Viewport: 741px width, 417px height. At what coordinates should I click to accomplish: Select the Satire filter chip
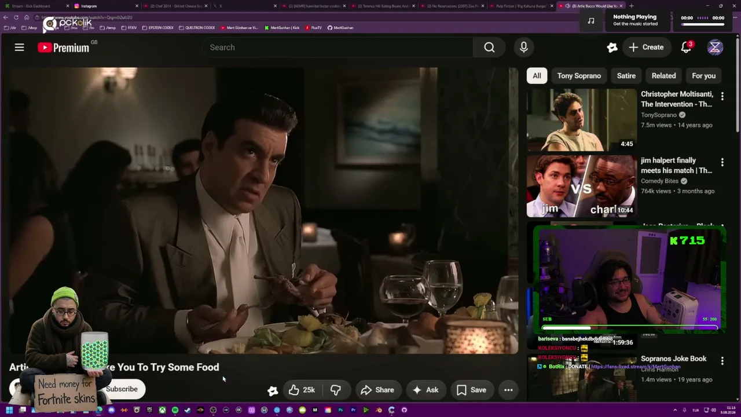(626, 76)
